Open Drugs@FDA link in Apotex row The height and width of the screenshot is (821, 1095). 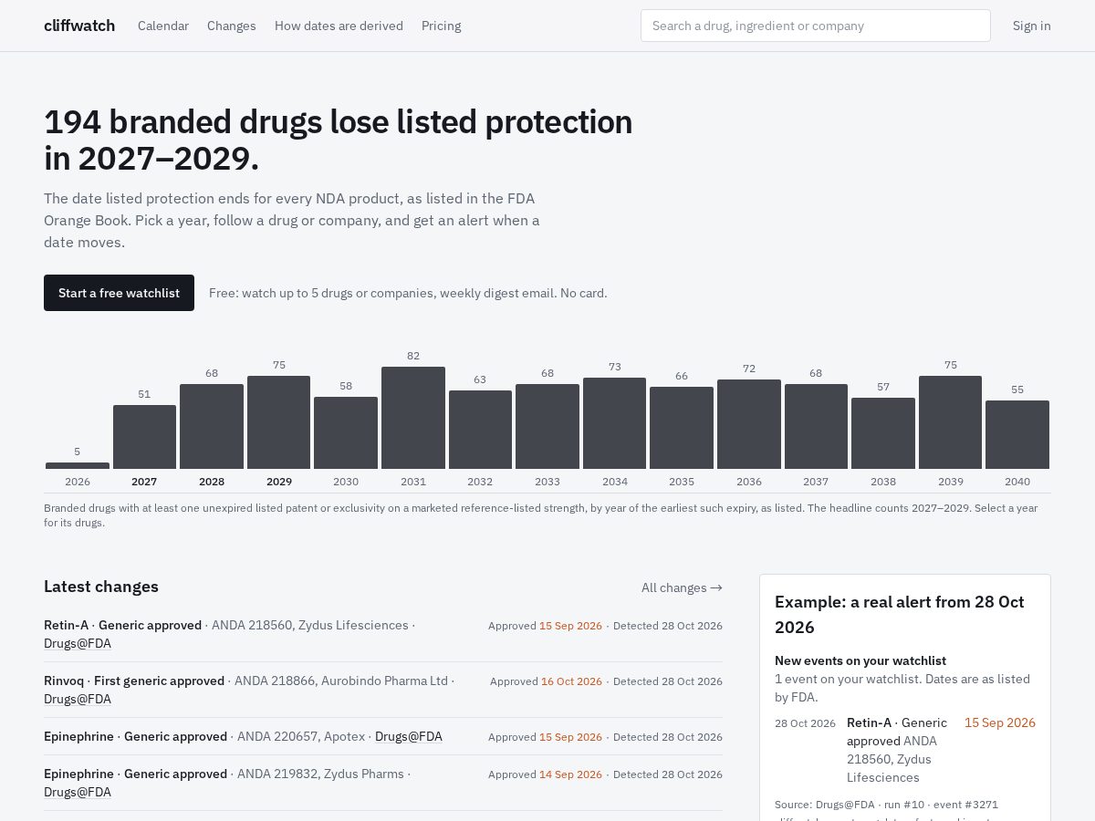coord(409,736)
